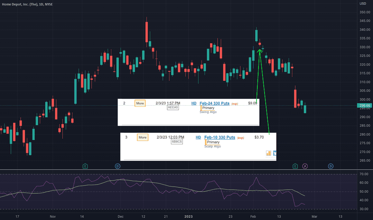This screenshot has width=373, height=220.
Task: Open the Feb-24 330 Puts link
Action: coord(215,103)
